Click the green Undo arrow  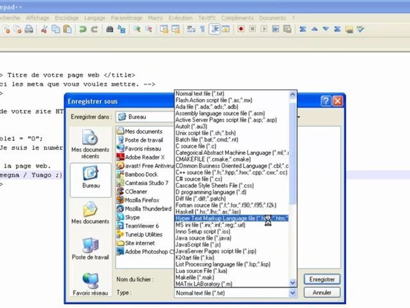(83, 29)
